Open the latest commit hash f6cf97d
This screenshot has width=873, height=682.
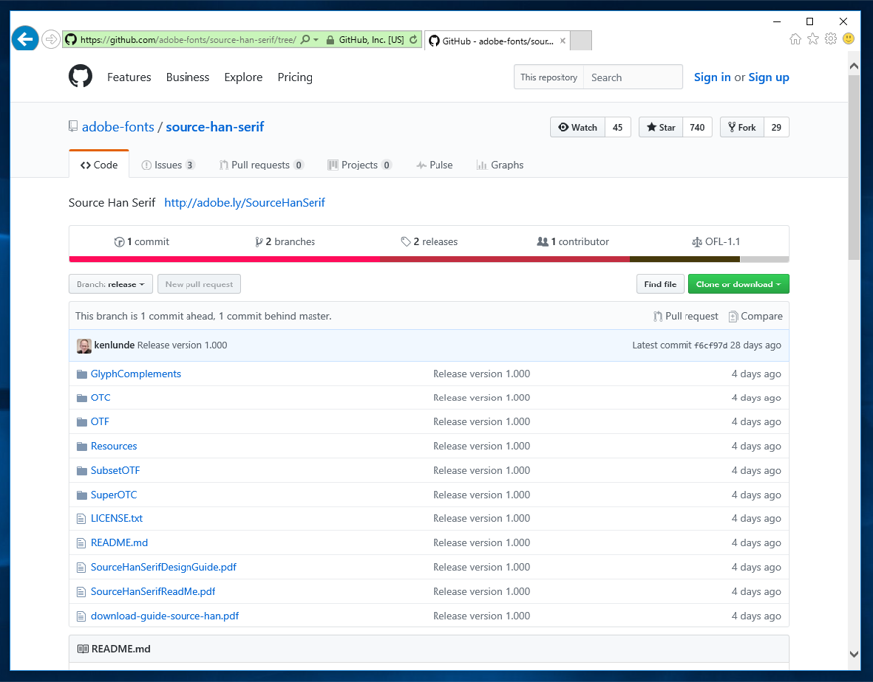coord(711,345)
